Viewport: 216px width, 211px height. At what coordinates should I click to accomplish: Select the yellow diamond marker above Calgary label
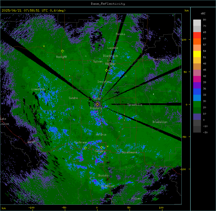coord(101,148)
